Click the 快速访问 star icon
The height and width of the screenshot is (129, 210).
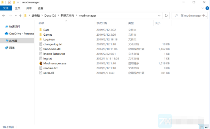coord(7,27)
